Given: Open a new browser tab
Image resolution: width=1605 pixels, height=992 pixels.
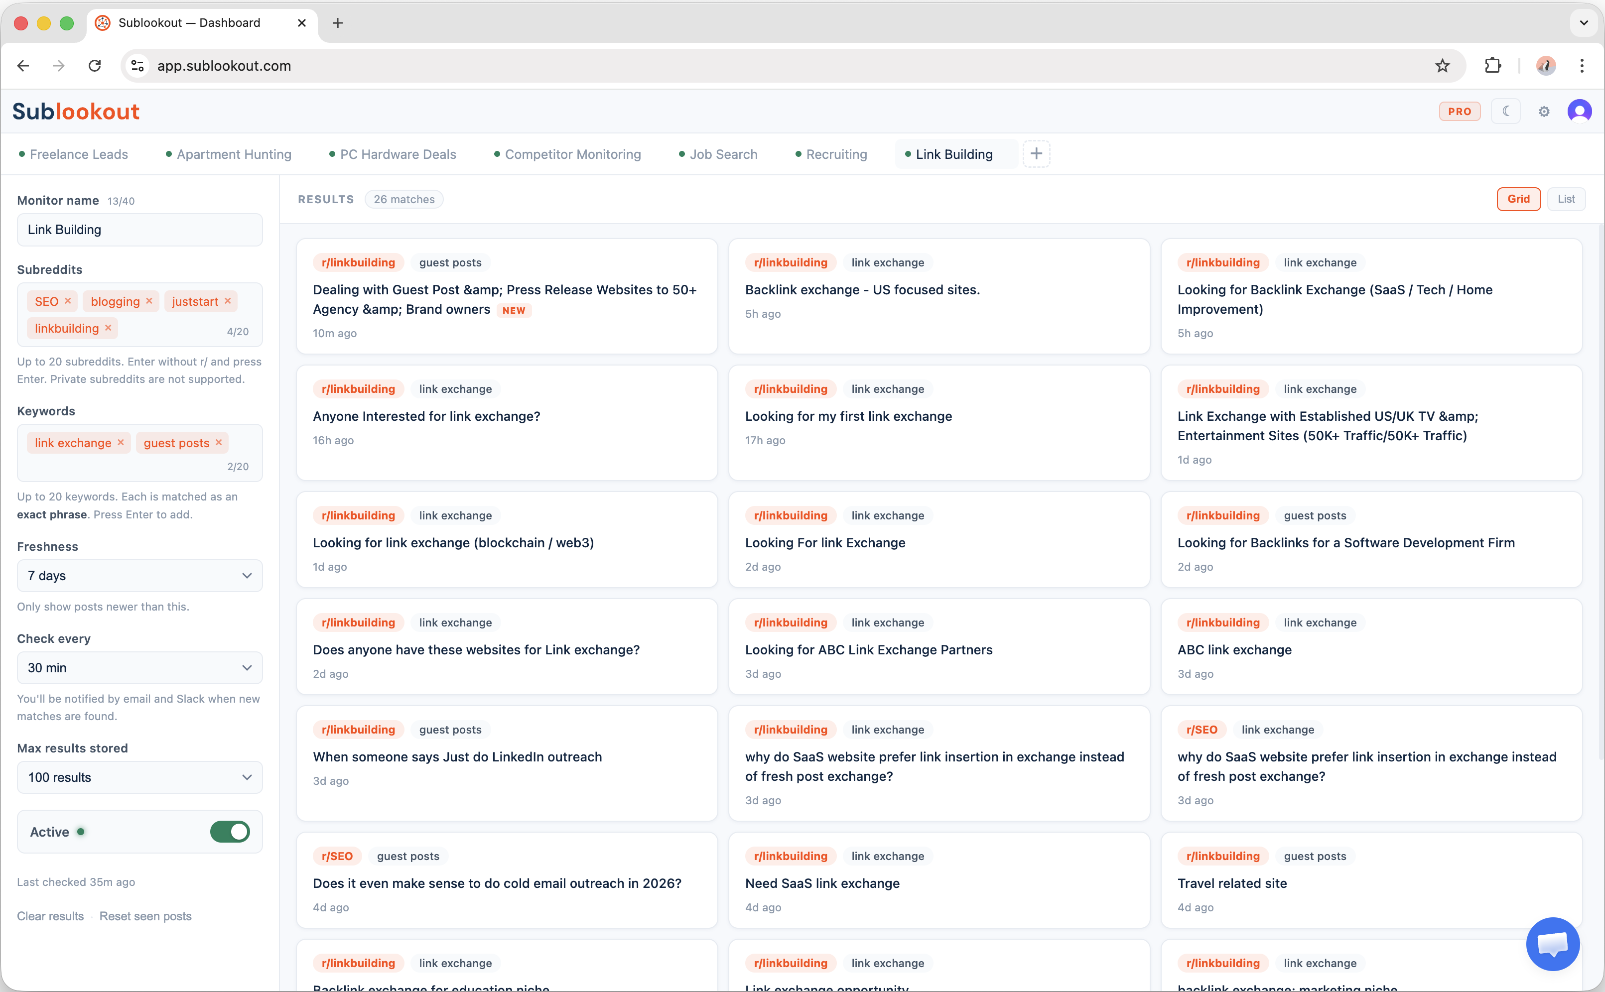Looking at the screenshot, I should click(x=338, y=23).
